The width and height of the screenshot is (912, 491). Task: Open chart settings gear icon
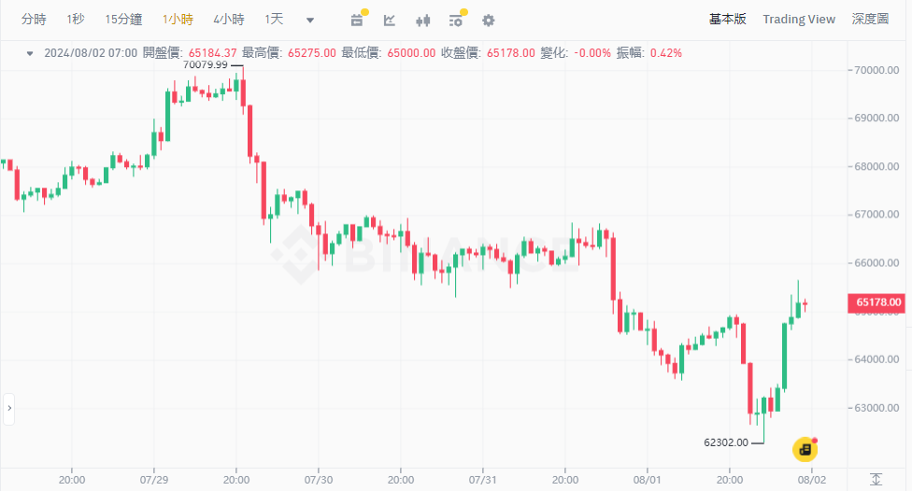pos(488,20)
